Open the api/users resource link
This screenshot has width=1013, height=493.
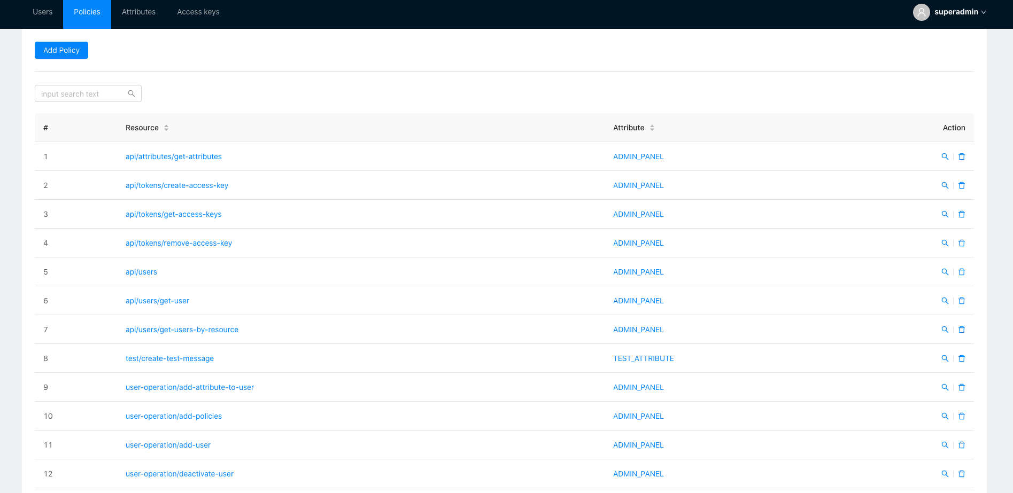tap(142, 272)
